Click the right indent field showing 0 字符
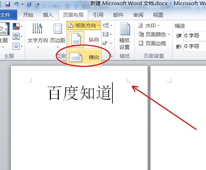 click(x=195, y=46)
